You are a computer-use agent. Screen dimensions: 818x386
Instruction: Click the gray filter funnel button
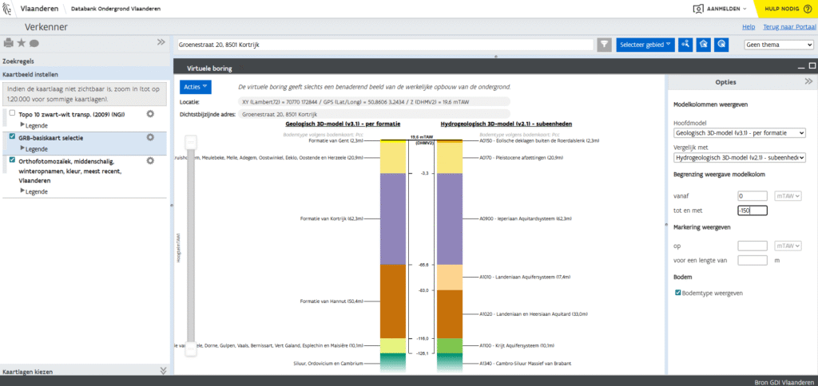tap(605, 45)
